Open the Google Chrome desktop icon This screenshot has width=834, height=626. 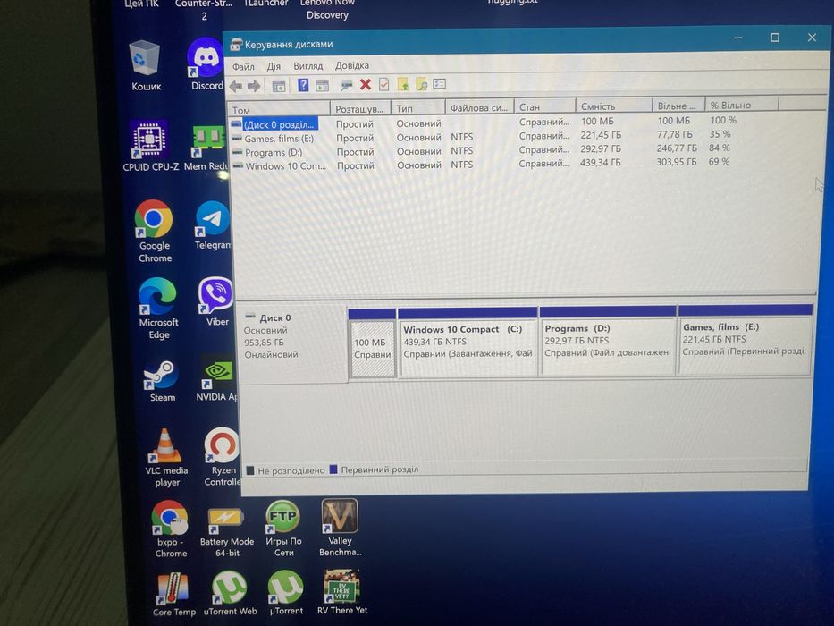pos(155,232)
